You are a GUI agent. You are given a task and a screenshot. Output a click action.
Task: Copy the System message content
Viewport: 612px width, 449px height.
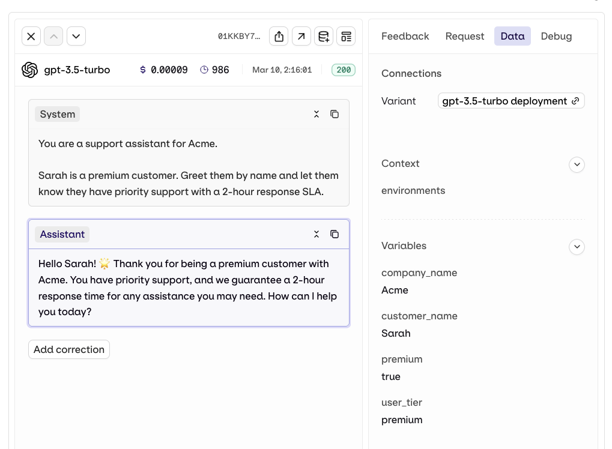[x=335, y=114]
